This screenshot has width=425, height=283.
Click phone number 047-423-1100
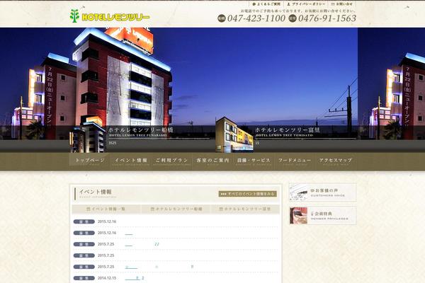(x=256, y=18)
